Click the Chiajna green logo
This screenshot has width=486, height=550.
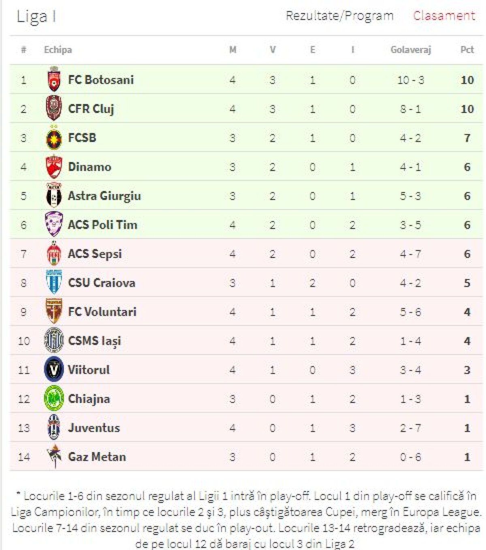click(x=54, y=399)
